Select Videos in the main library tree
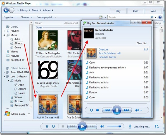 12,52
